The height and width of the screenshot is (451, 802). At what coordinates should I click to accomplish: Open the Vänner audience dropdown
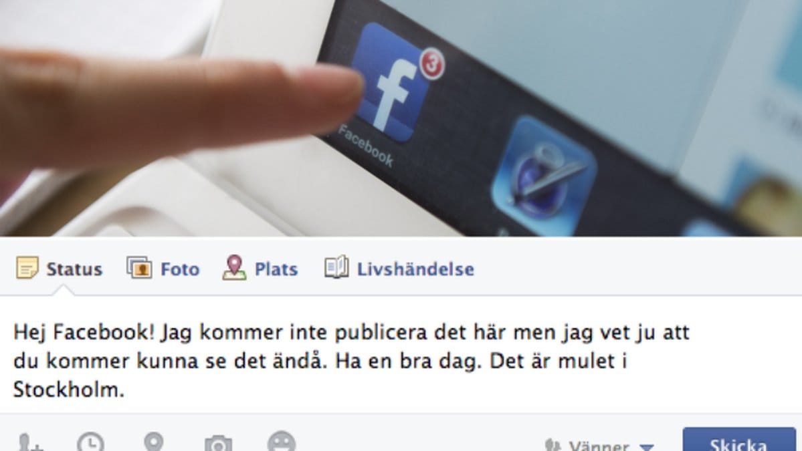pyautogui.click(x=600, y=445)
